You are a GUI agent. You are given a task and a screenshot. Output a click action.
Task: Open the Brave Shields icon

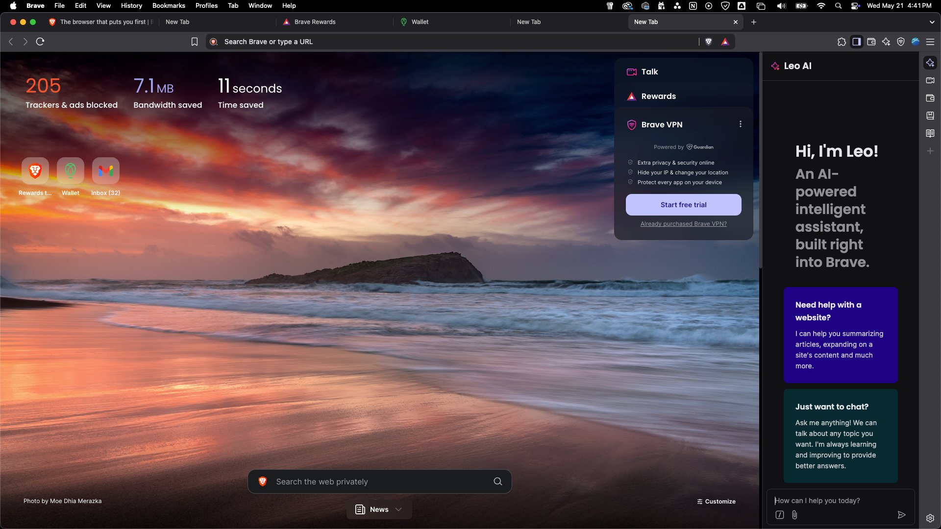click(709, 42)
